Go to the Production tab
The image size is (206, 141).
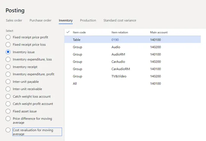pos(88,20)
